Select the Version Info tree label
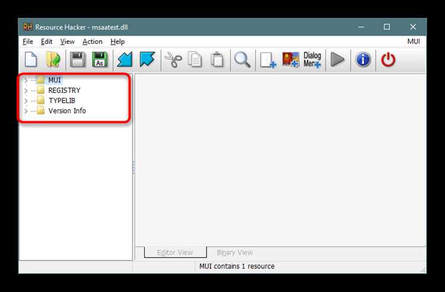The image size is (445, 292). 67,110
